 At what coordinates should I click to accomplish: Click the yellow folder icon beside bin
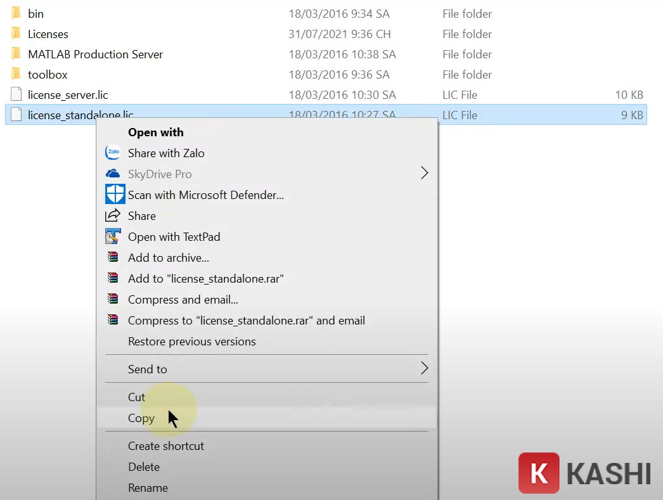[x=15, y=13]
